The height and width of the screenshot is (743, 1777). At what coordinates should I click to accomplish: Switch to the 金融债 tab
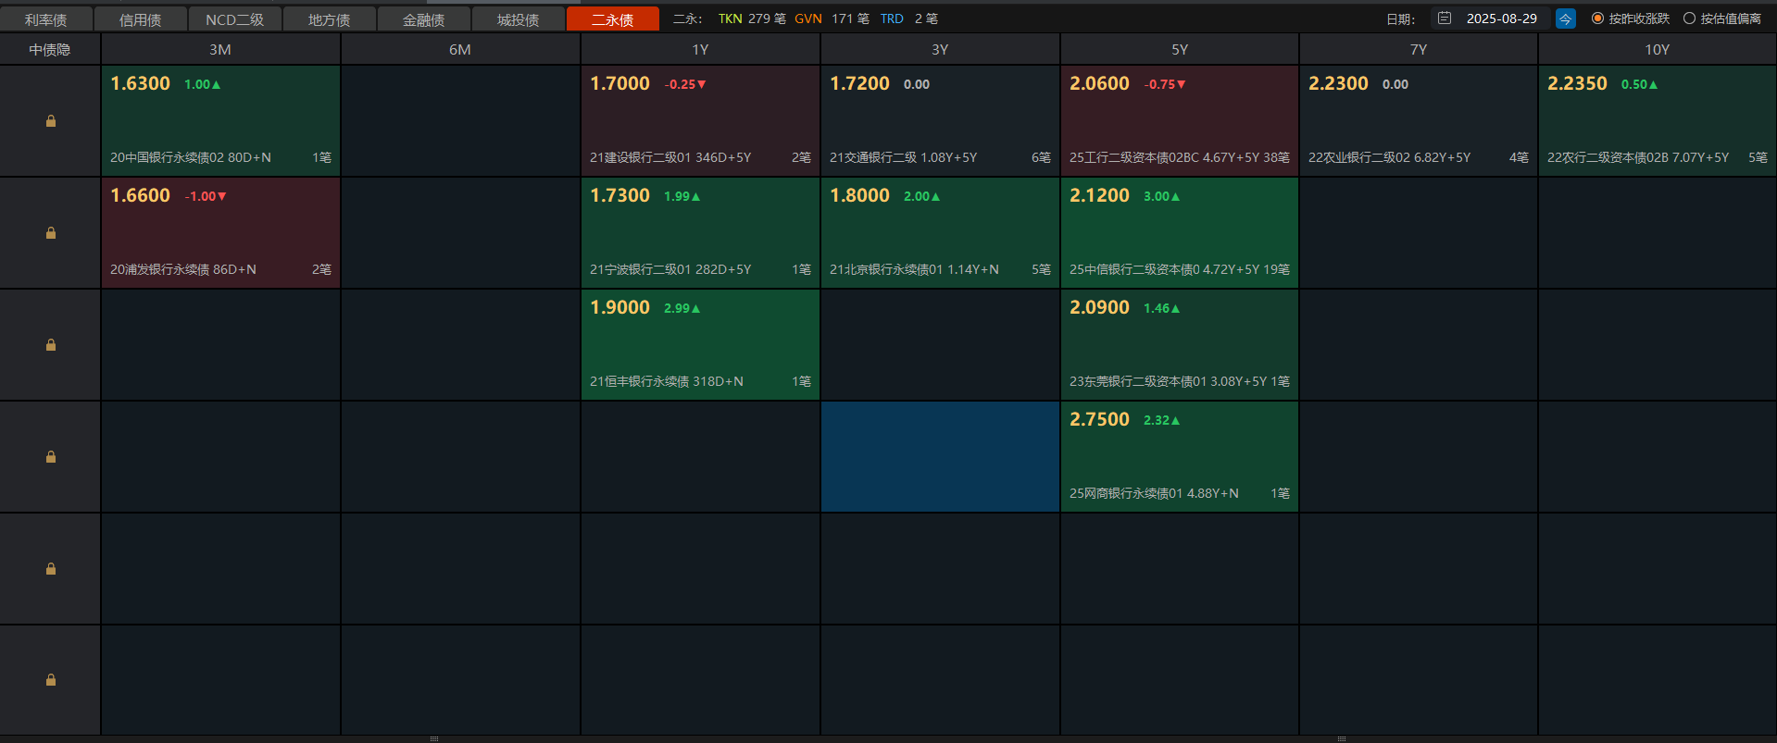[x=424, y=19]
